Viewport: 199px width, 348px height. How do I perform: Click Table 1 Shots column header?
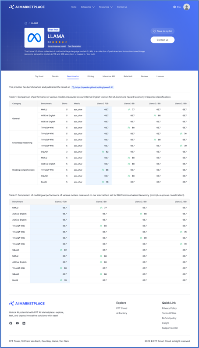point(64,104)
